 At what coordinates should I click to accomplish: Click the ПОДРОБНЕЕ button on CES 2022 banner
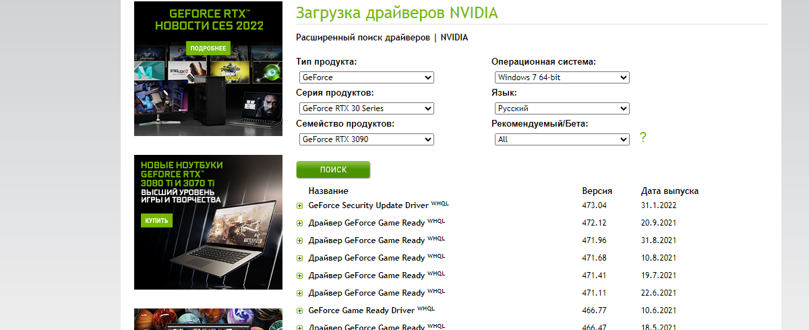tap(210, 48)
